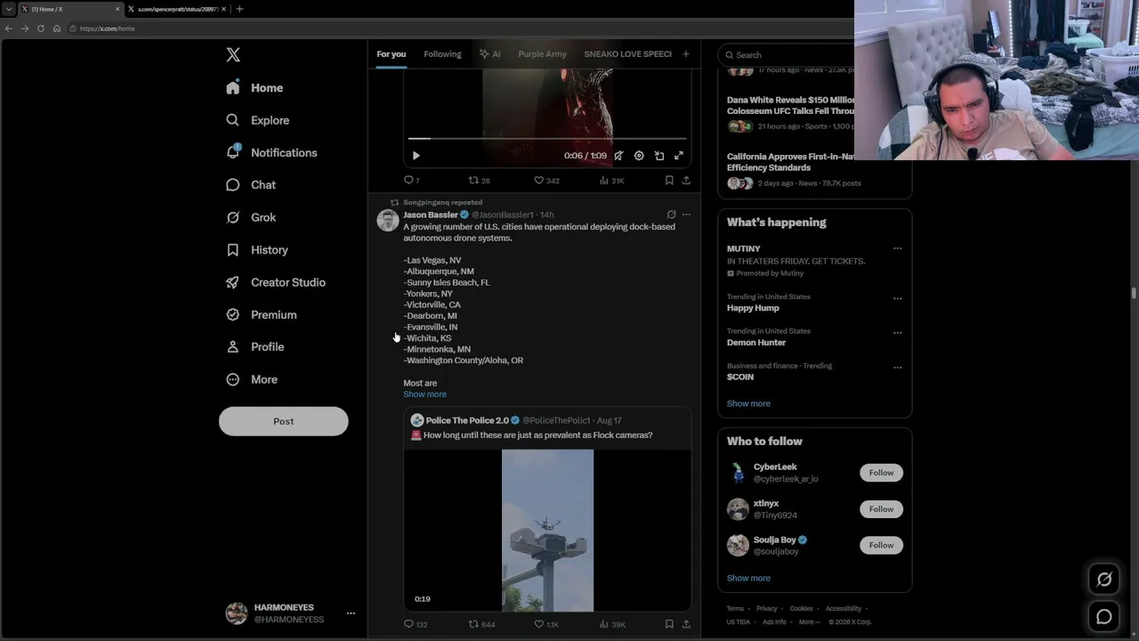This screenshot has height=641, width=1139.
Task: Share the post with 342 likes
Action: (x=686, y=180)
